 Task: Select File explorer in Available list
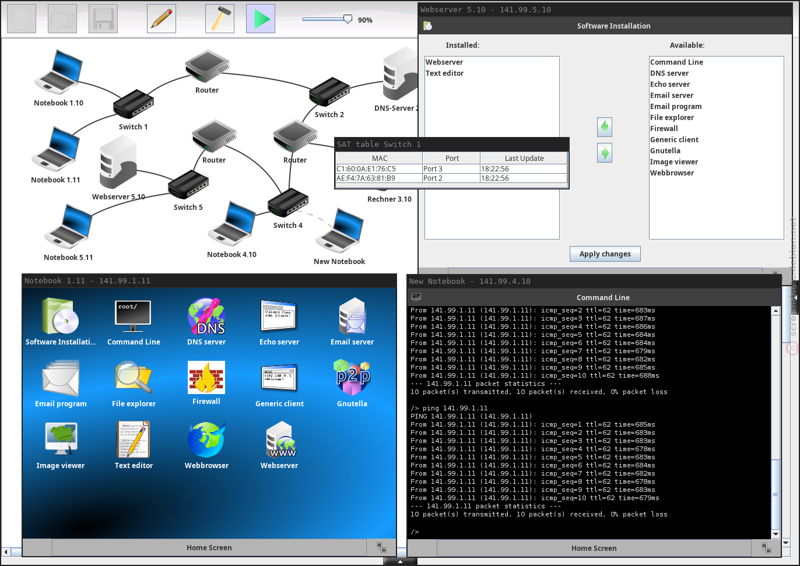[672, 117]
